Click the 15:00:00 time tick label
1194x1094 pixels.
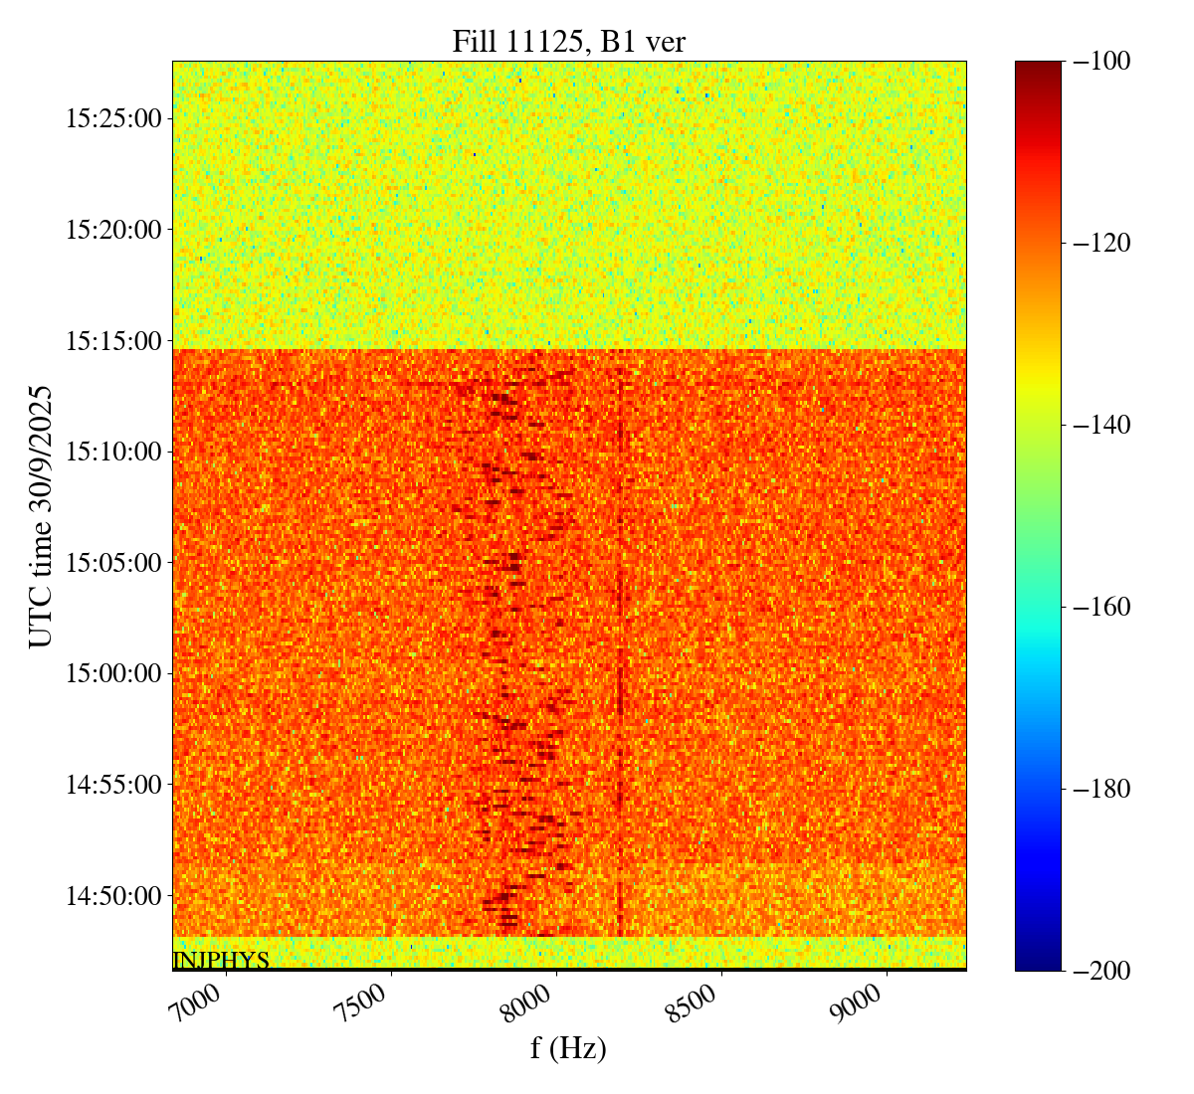coord(113,674)
